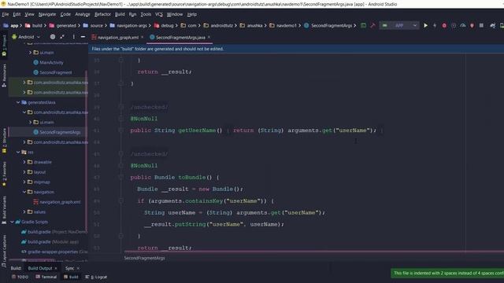Toggle fold marker at the if containsKey line

120,201
